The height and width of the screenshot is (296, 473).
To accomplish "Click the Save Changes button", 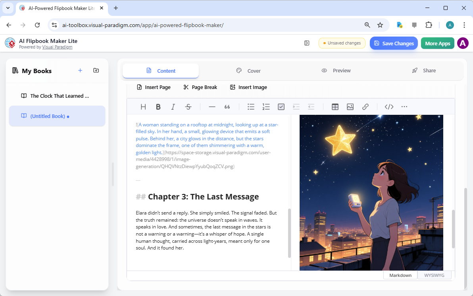I will point(394,43).
